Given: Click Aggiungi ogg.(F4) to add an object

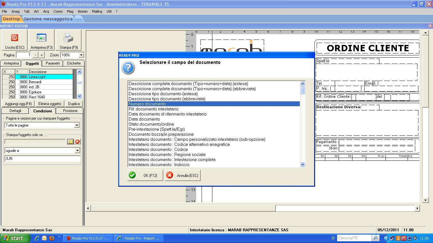Looking at the screenshot, I should click(x=18, y=104).
